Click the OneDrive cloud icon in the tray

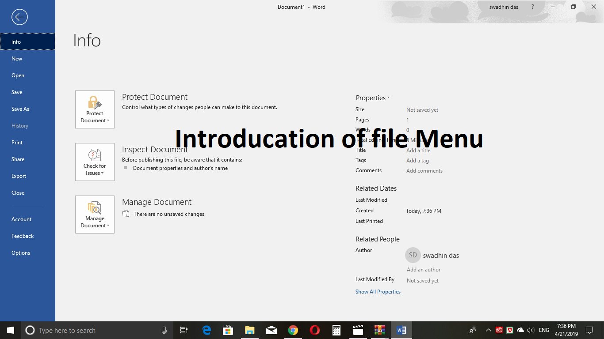[x=520, y=330]
